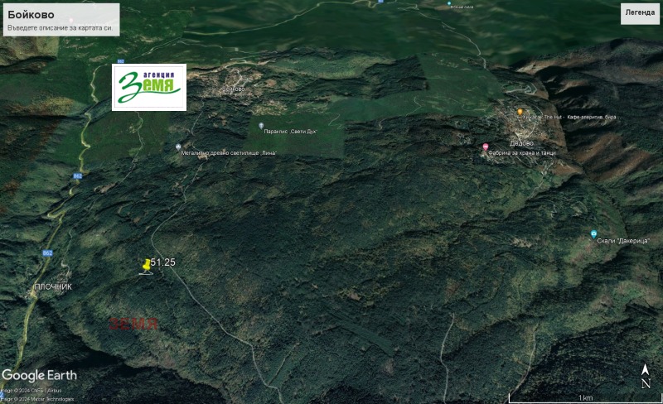
Task: Click the Плочник village label
Action: tap(52, 286)
